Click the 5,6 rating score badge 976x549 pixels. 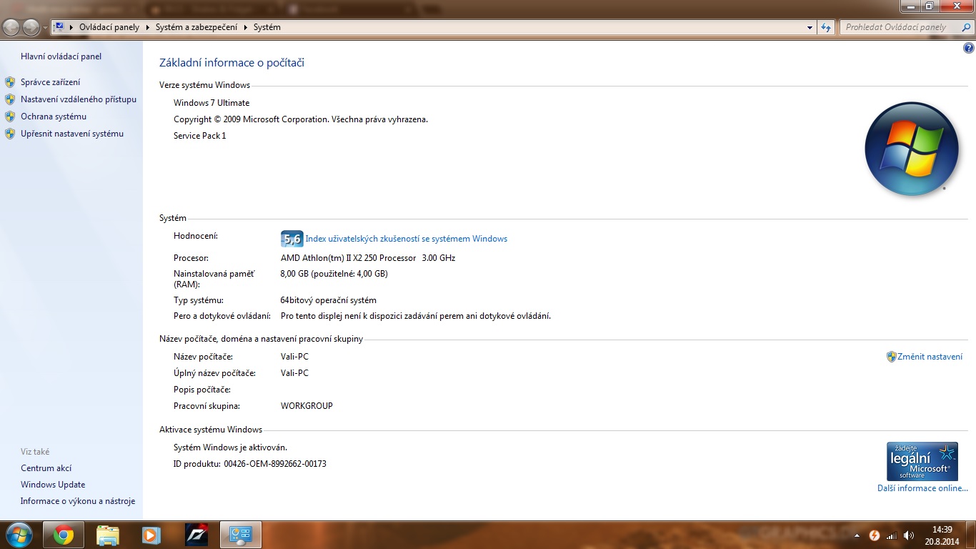pos(292,239)
